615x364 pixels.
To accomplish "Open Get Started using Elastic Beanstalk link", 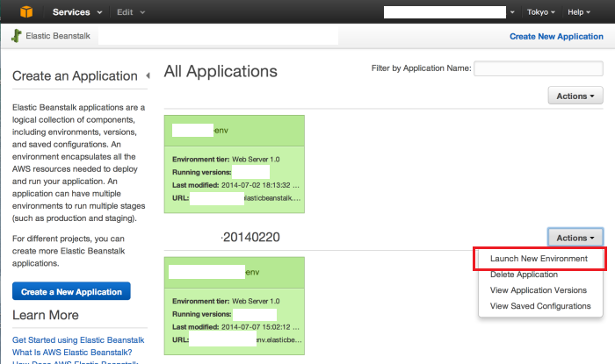I will (x=78, y=339).
